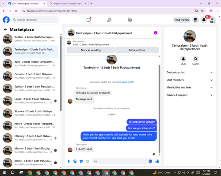Open Xiomara's conversation in the list
The width and height of the screenshot is (221, 176).
pyautogui.click(x=30, y=113)
